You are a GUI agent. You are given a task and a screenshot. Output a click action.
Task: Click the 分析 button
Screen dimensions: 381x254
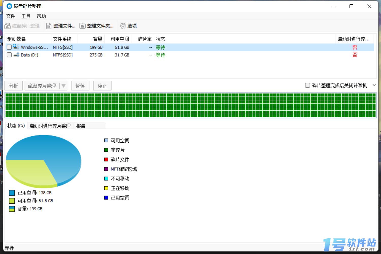click(x=13, y=86)
